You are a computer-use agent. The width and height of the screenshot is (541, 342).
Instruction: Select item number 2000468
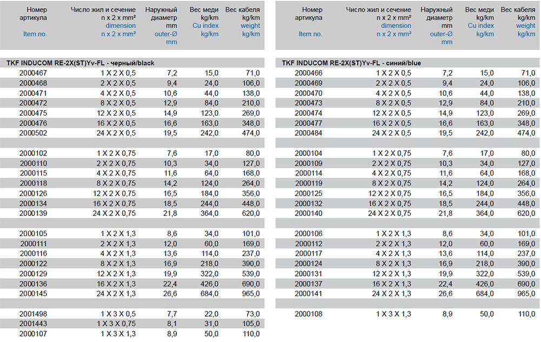click(33, 83)
